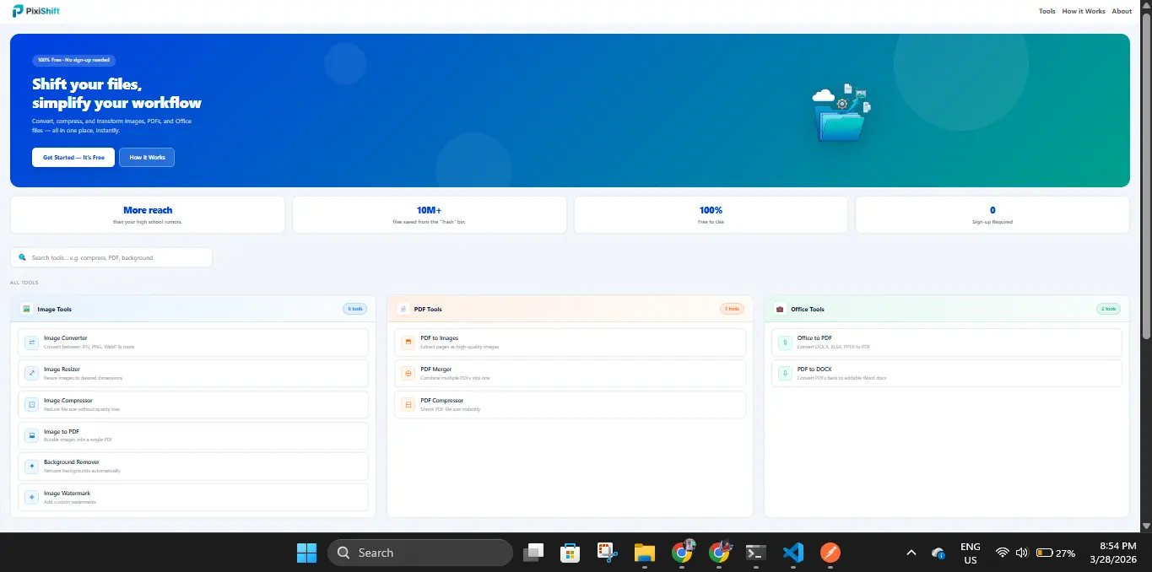The height and width of the screenshot is (572, 1152).
Task: Open the Image Converter tool icon
Action: tap(31, 342)
